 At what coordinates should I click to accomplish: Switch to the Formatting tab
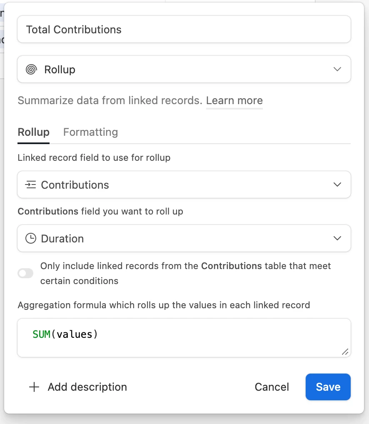point(90,132)
